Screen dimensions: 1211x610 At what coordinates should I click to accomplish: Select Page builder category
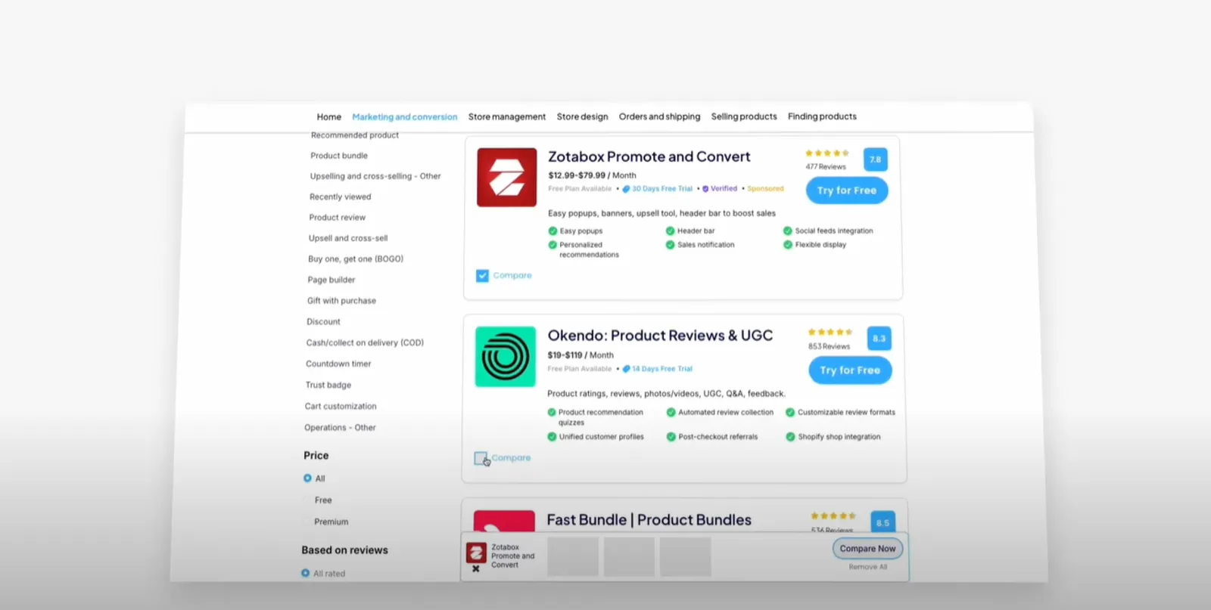coord(332,280)
